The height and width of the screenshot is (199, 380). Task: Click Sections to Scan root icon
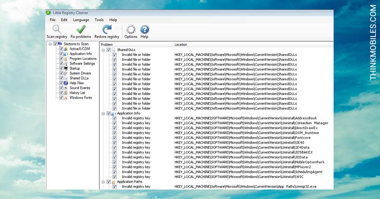(x=60, y=44)
